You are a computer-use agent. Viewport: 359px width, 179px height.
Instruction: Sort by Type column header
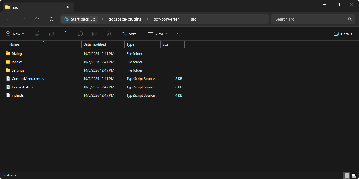click(130, 44)
